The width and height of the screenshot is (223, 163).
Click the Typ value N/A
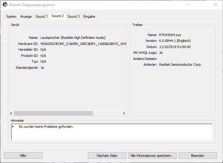coord(43,61)
